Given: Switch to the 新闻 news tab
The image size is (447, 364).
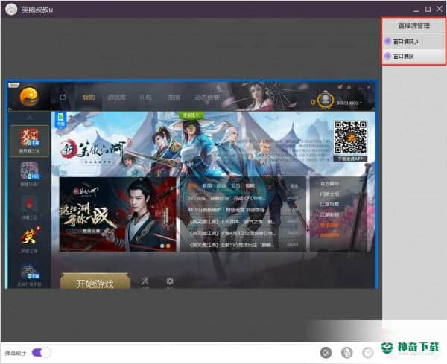Looking at the screenshot, I should [207, 185].
